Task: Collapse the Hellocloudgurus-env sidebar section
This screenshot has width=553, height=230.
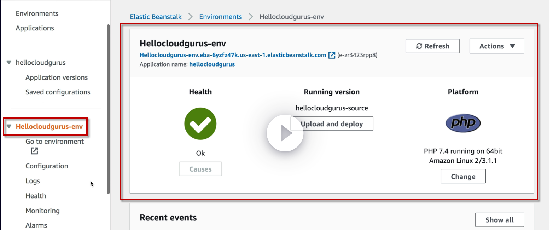Action: [x=9, y=126]
